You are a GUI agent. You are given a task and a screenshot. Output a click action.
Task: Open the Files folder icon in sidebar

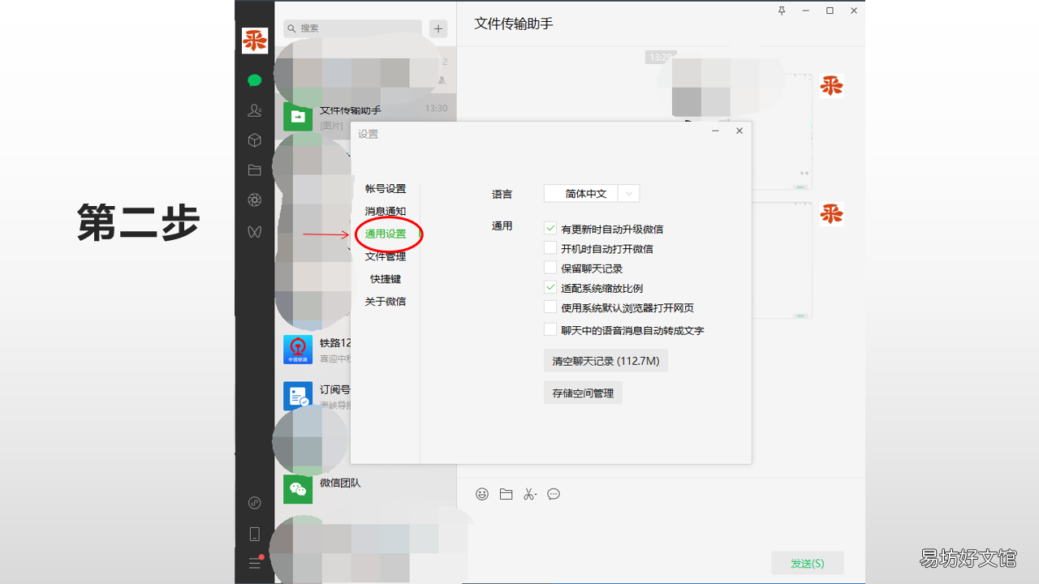(x=255, y=170)
